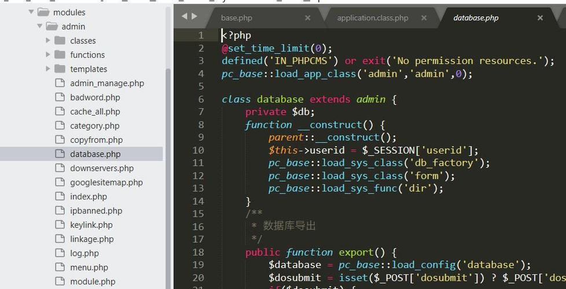Click file icon beside admin_manage.php
Image resolution: width=566 pixels, height=289 pixels.
(x=60, y=83)
